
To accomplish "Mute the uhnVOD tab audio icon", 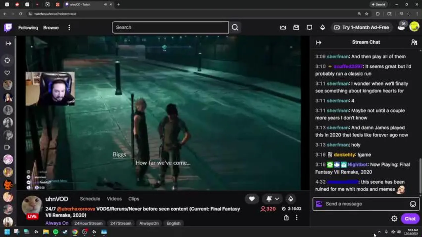I will 105,5.
